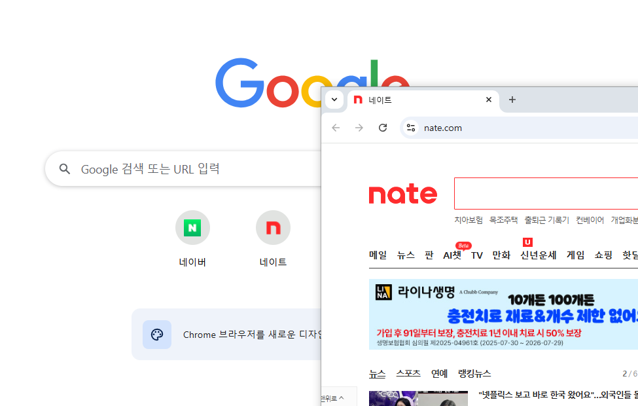Click the magnifier icon in Google search box
This screenshot has width=638, height=406.
[65, 169]
